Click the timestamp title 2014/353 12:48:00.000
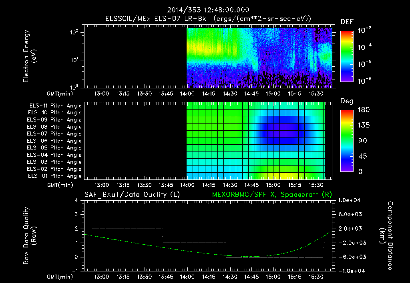Screen dimensions: 410x283 208,10
